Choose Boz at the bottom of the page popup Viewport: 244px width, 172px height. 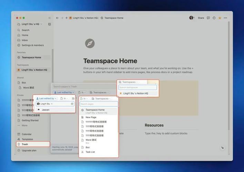click(x=99, y=147)
